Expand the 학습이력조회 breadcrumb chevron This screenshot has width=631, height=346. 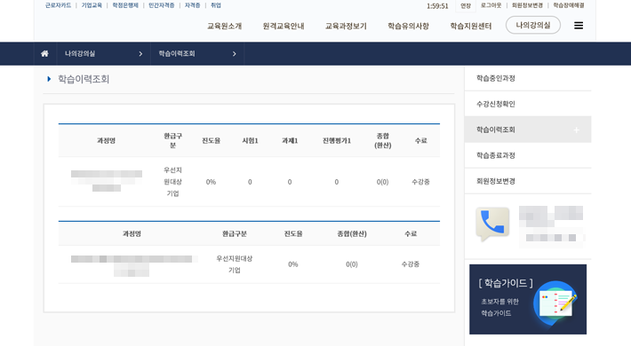tap(235, 54)
